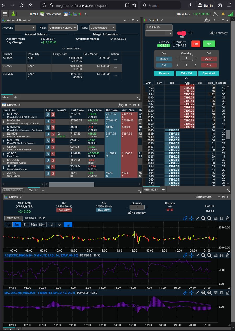The width and height of the screenshot is (235, 331).
Task: Click Sell MKT in Charts
Action: [64, 210]
